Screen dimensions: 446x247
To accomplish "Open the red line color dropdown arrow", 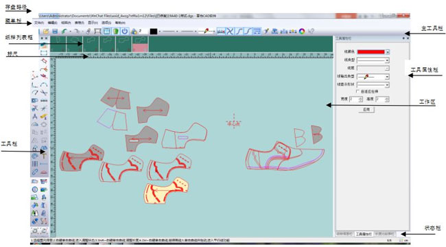I will coord(388,51).
